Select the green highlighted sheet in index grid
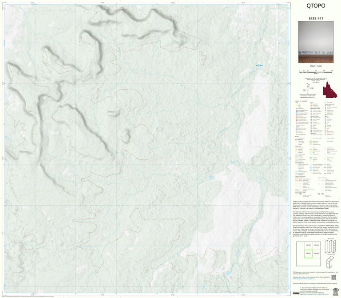Screen dimensions: 341x298 point(308,254)
